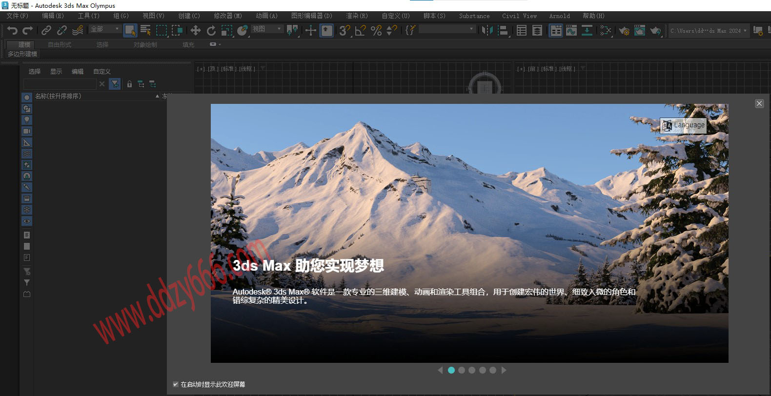Toggle Keyboard Shortcut Override button

(x=326, y=30)
